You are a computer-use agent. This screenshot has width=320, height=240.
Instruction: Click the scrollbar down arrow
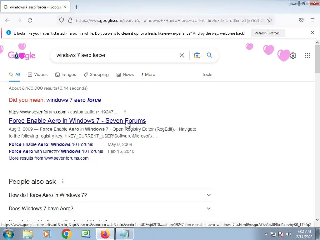(x=317, y=220)
